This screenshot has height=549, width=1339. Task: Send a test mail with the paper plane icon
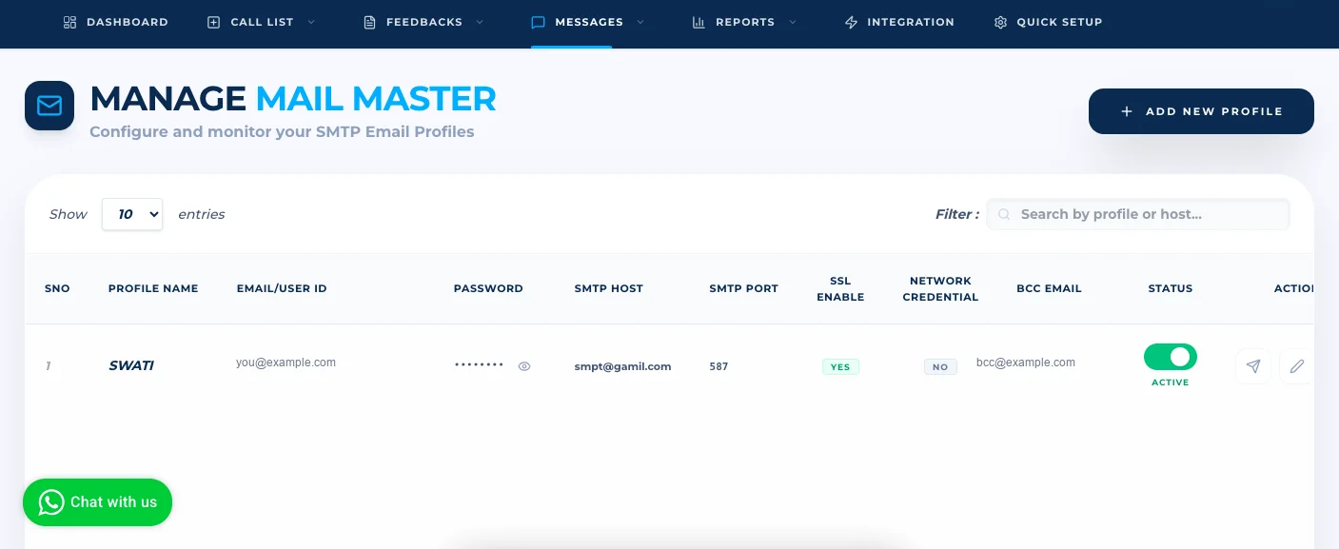1253,365
